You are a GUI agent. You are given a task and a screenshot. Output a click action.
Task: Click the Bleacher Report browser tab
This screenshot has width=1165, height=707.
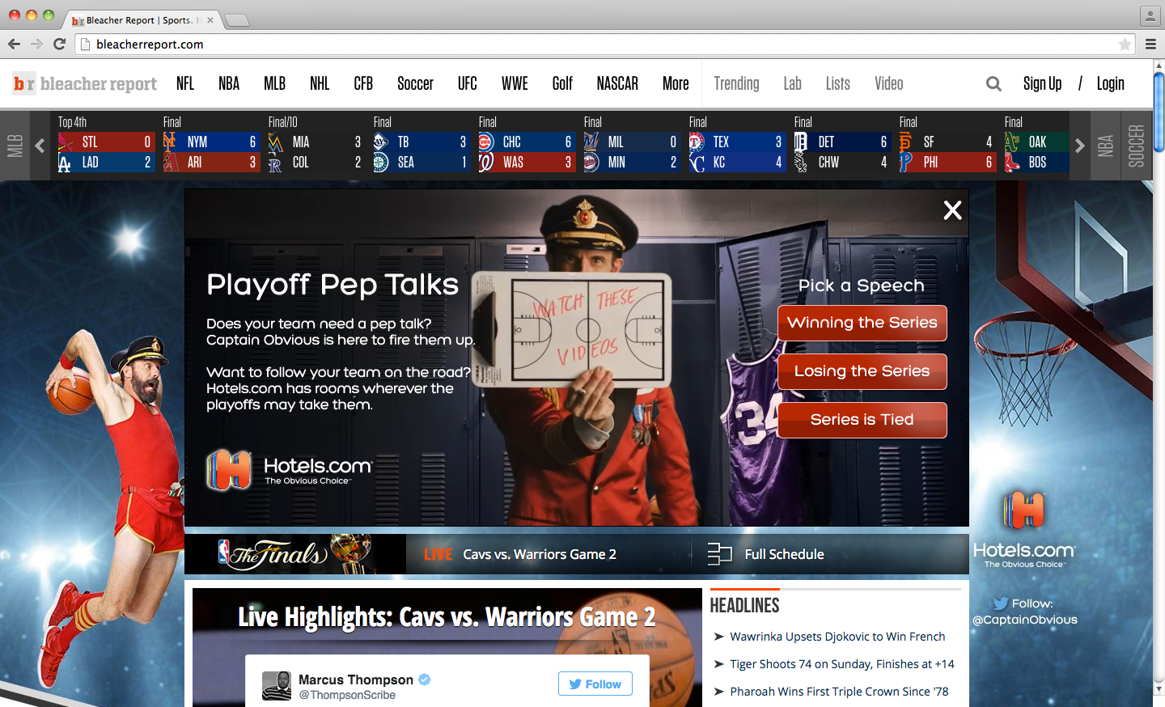pyautogui.click(x=142, y=20)
